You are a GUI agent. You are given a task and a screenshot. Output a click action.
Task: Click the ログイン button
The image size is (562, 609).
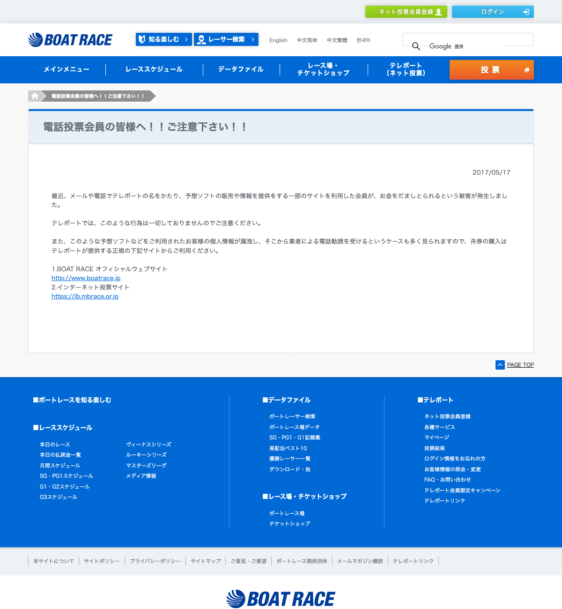tap(493, 12)
